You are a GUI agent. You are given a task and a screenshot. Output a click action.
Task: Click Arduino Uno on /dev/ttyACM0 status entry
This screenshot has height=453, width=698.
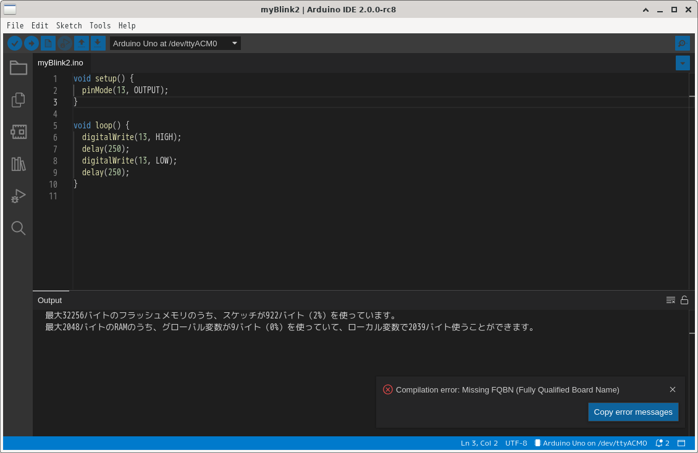tap(591, 443)
